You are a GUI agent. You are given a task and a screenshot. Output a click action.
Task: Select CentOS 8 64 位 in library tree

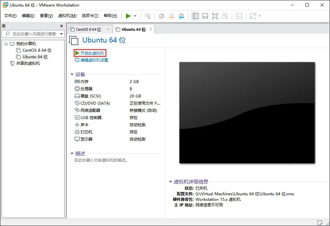point(37,50)
